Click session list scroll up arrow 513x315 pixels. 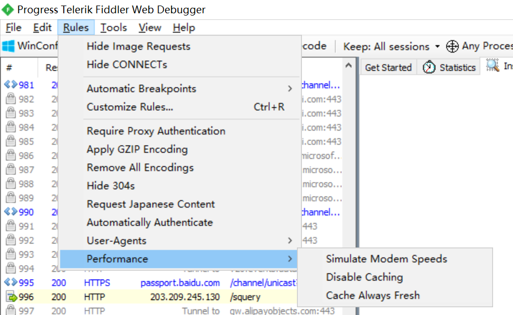point(348,65)
